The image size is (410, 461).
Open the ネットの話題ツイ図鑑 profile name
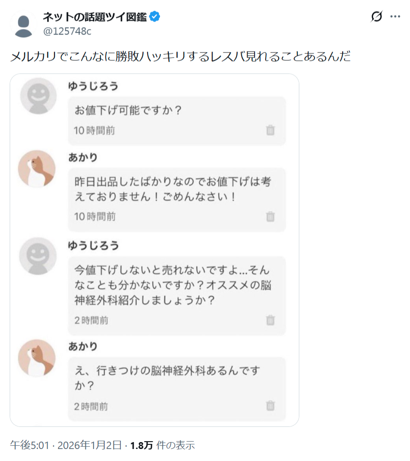95,17
